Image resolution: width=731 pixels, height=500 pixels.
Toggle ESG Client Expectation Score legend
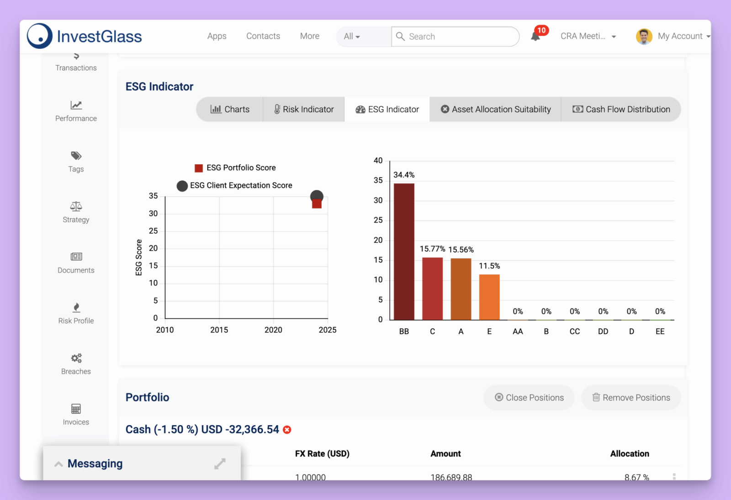point(235,185)
